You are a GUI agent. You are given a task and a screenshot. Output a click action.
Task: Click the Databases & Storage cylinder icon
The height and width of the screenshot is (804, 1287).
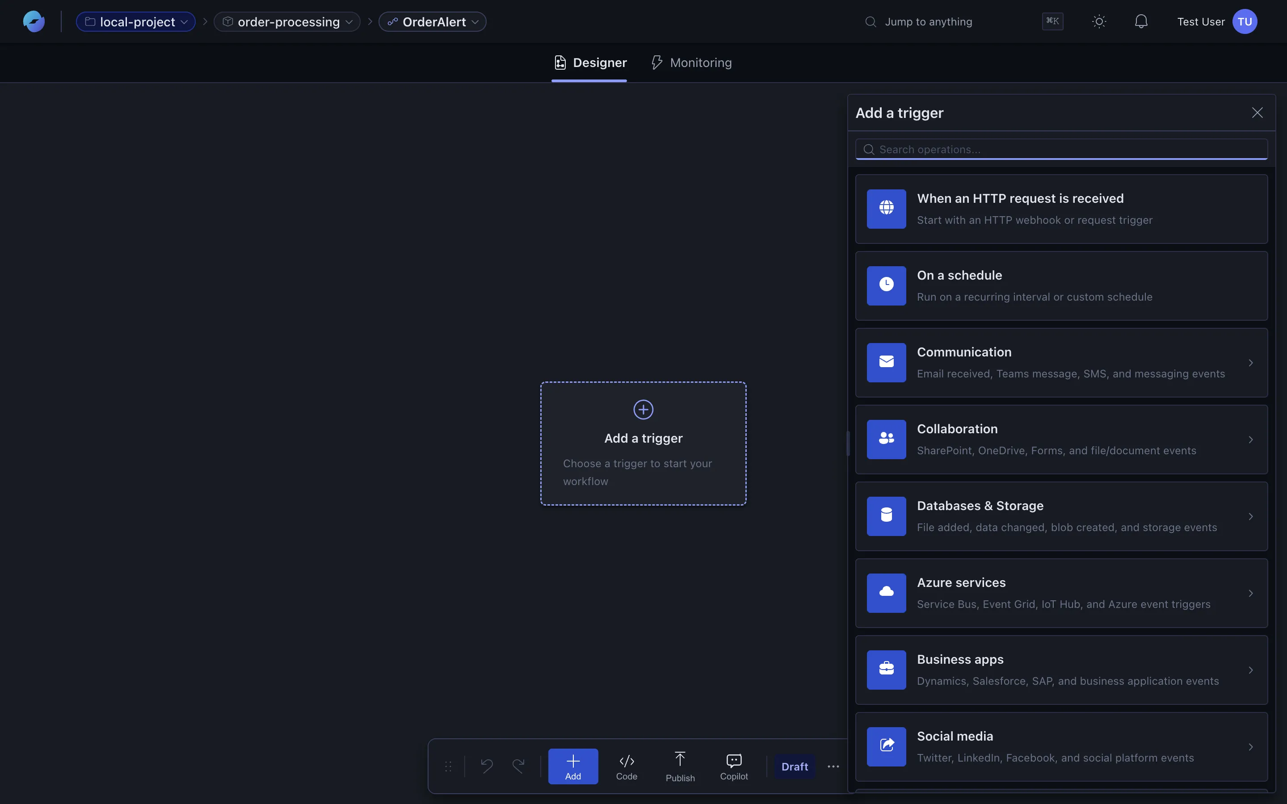tap(886, 516)
